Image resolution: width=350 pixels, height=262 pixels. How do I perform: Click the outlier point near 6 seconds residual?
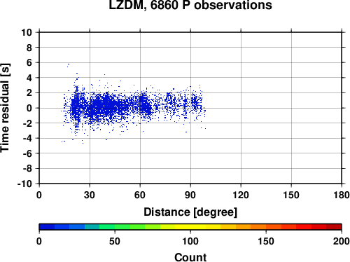(x=68, y=64)
